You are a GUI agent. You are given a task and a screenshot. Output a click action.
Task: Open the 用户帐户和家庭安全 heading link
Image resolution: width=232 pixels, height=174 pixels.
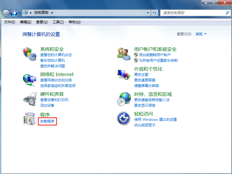(x=155, y=49)
